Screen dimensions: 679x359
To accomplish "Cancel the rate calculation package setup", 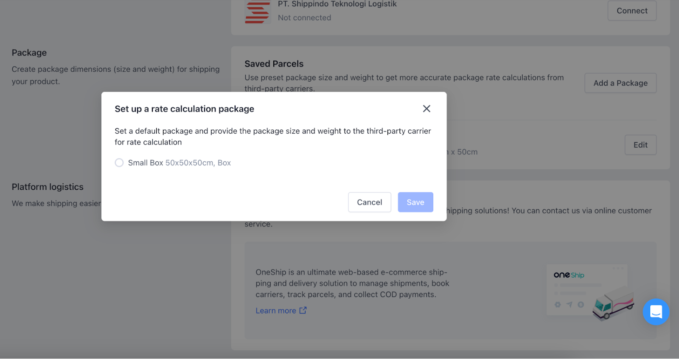I will click(x=370, y=202).
